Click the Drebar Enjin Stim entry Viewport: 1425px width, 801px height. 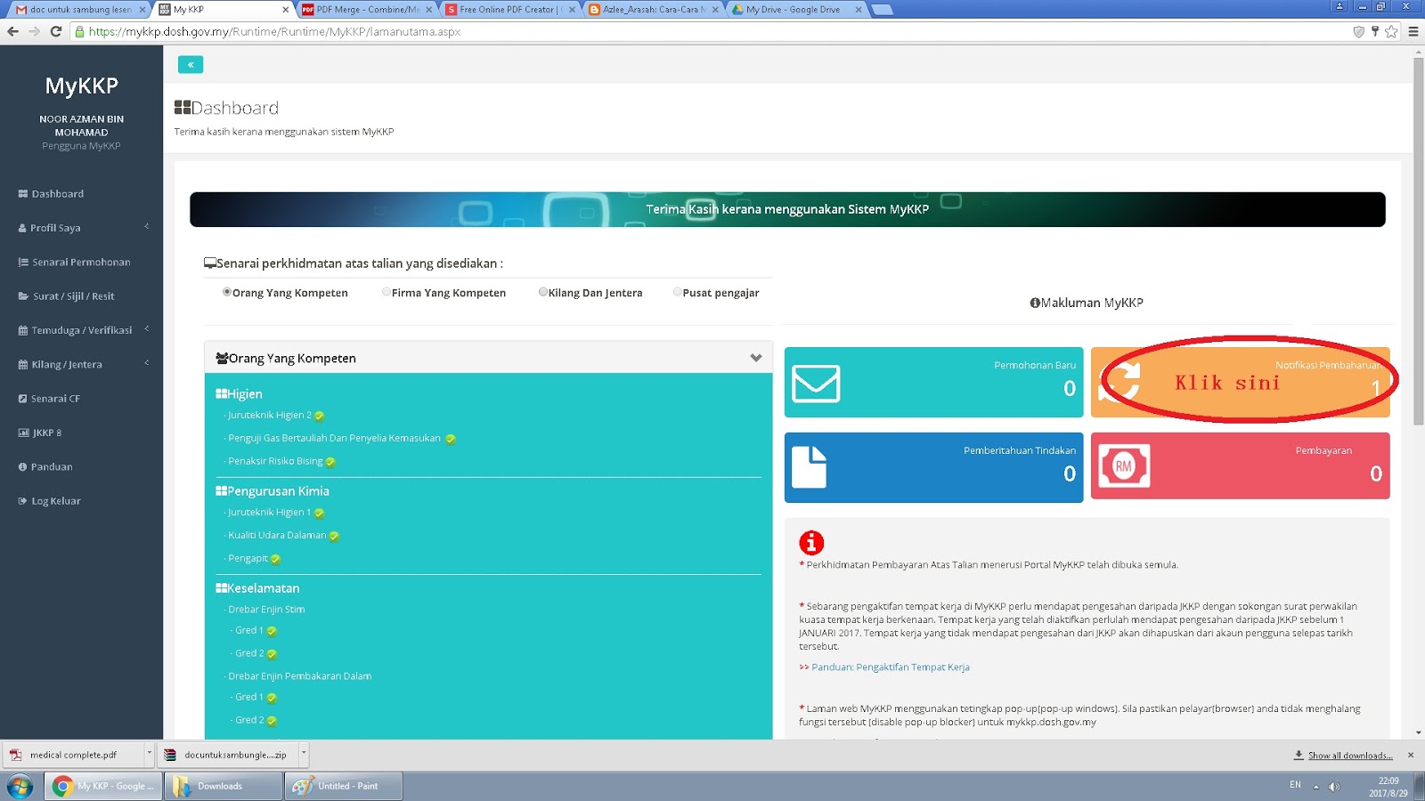point(266,610)
